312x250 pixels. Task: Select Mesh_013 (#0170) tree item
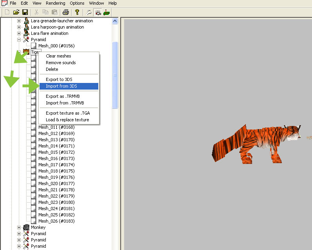56,140
